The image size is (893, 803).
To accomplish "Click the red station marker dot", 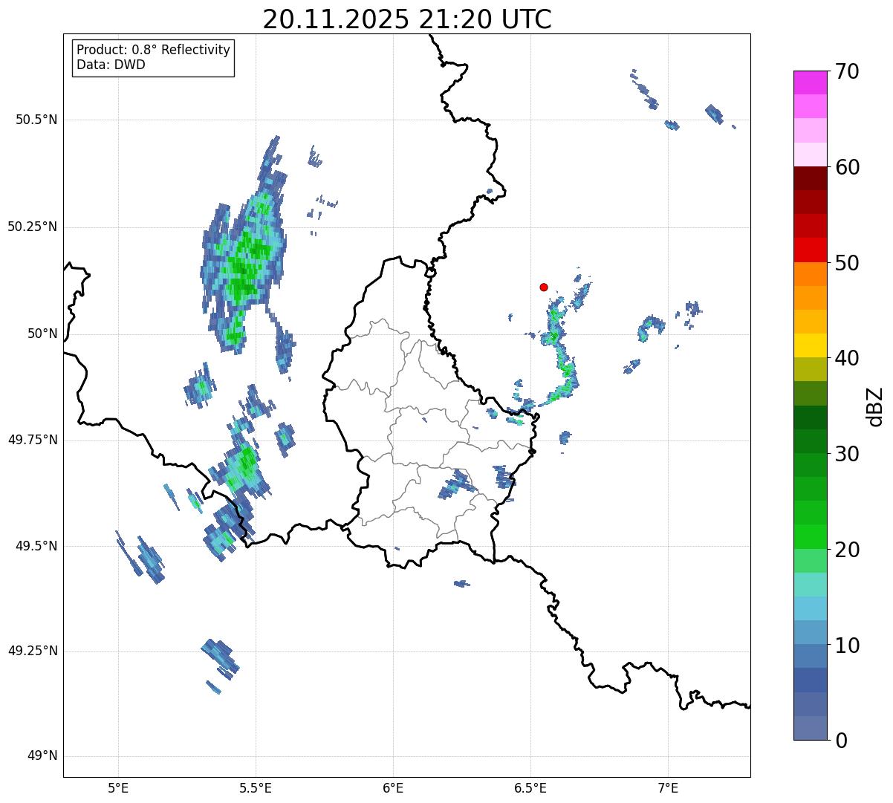I will 544,287.
